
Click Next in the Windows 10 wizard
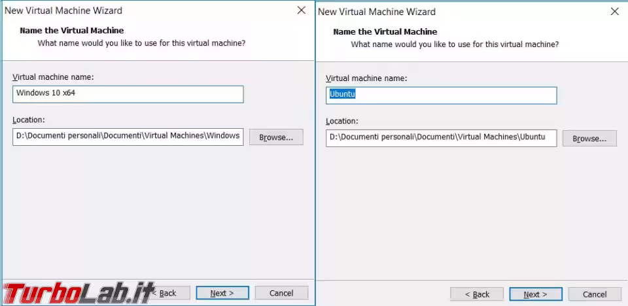(x=222, y=293)
